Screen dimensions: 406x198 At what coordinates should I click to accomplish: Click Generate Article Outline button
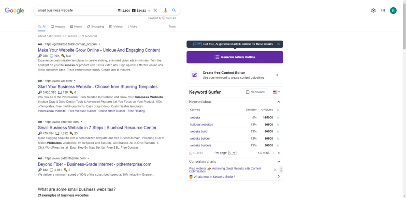point(235,57)
